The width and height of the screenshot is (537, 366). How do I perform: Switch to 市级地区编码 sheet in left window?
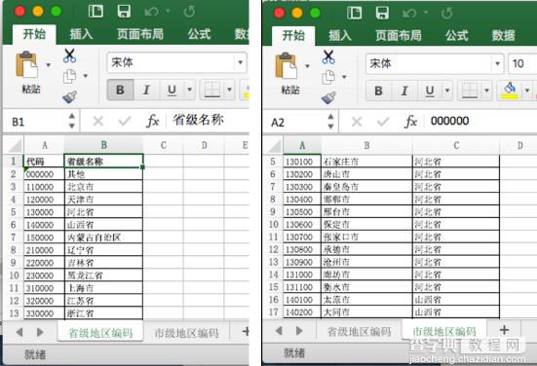[187, 333]
